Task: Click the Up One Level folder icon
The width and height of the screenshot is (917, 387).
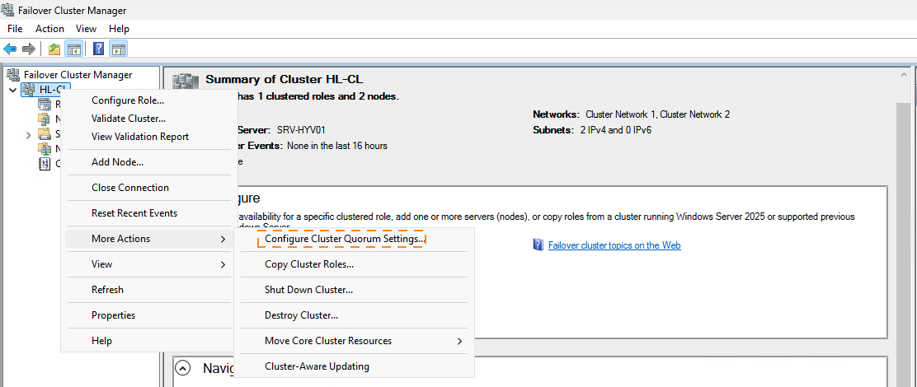Action: click(54, 49)
